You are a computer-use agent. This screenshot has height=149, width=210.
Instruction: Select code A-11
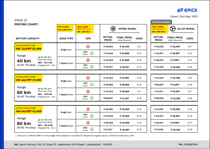[190, 123]
